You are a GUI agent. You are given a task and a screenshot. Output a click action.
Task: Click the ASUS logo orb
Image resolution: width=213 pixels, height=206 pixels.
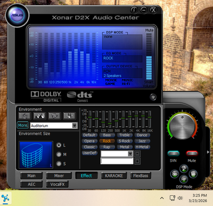[x=17, y=15]
